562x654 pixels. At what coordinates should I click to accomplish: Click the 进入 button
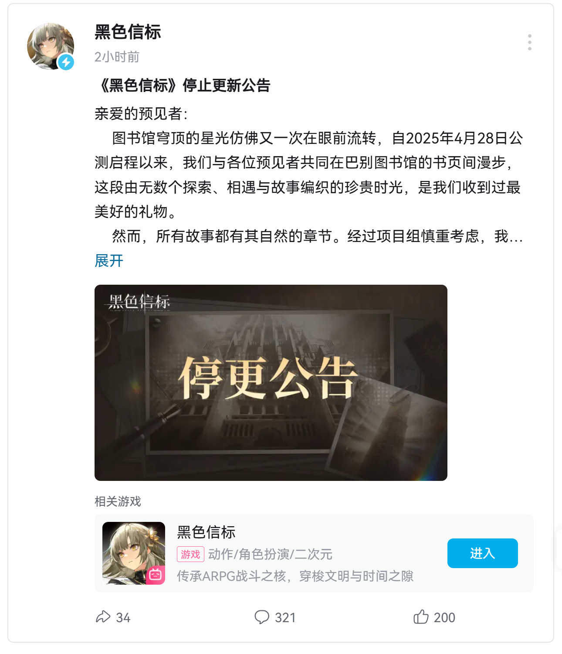(x=482, y=553)
